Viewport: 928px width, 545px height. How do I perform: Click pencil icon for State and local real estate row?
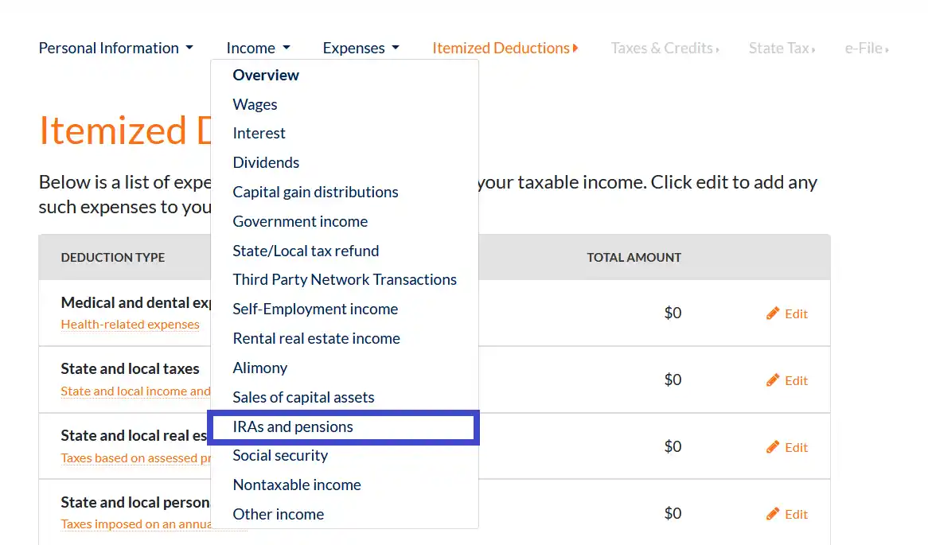click(x=773, y=447)
